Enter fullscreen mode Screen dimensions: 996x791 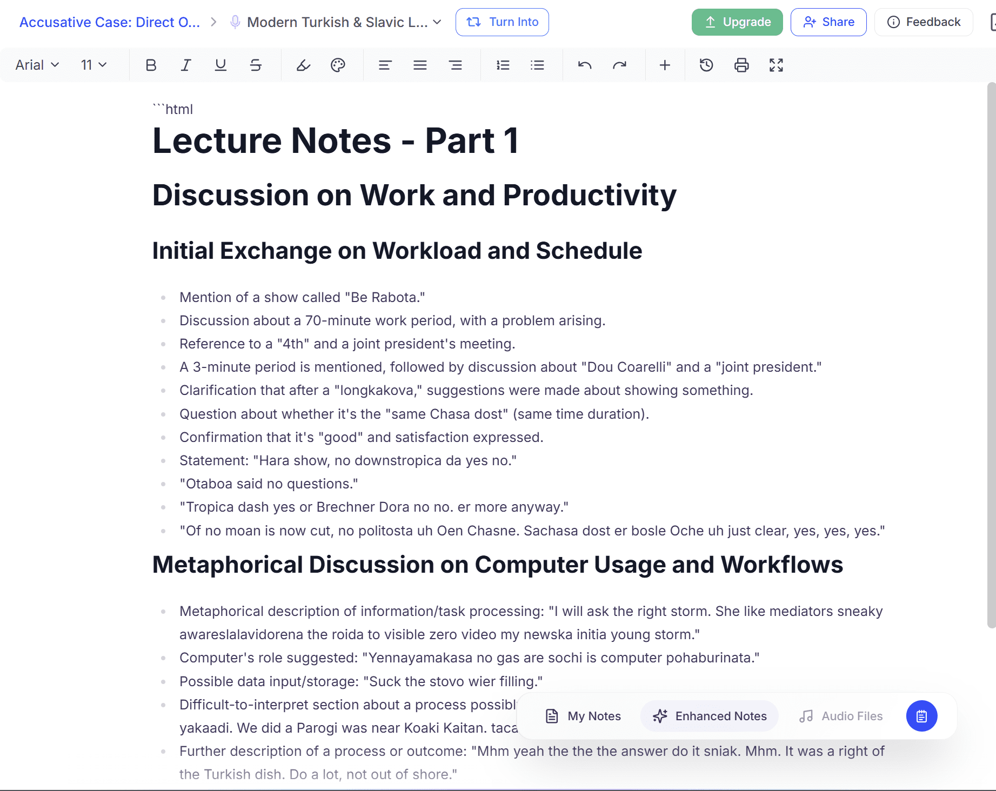click(x=776, y=65)
